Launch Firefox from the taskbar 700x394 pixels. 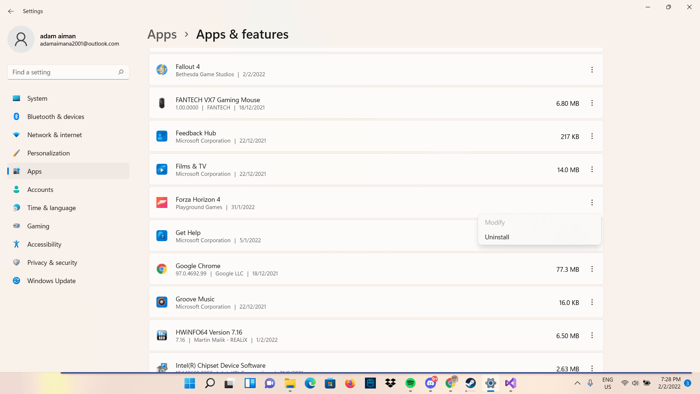click(x=350, y=383)
